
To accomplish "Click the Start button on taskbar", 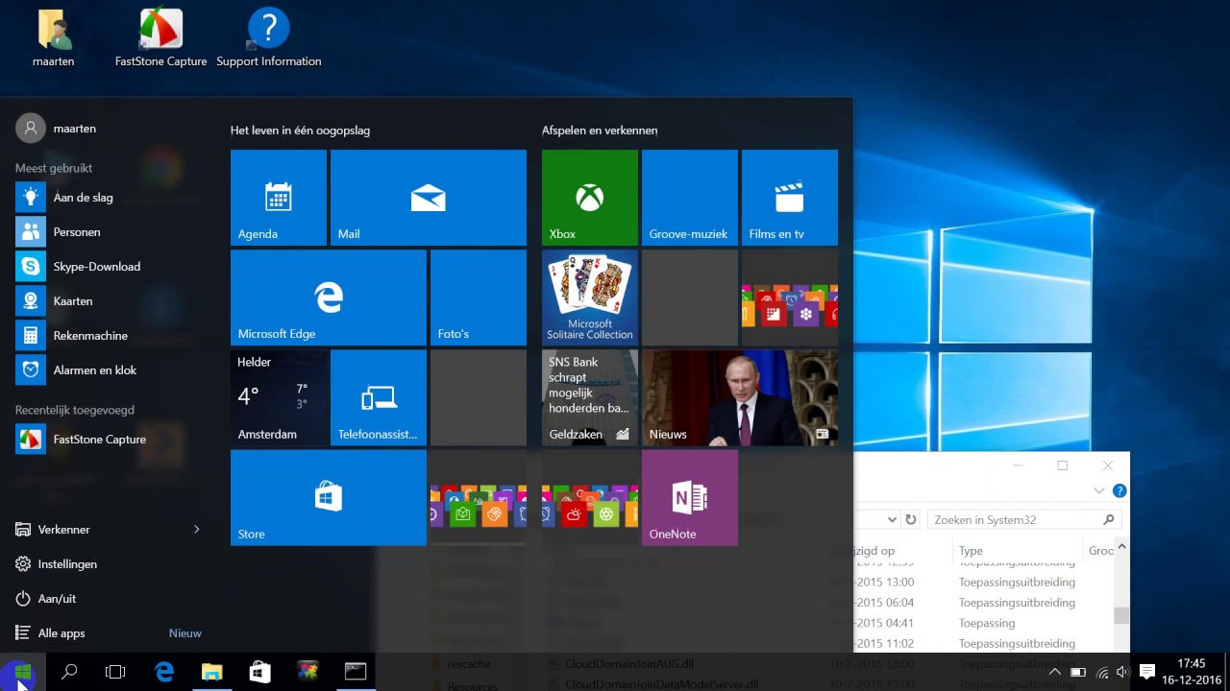I will (x=23, y=672).
